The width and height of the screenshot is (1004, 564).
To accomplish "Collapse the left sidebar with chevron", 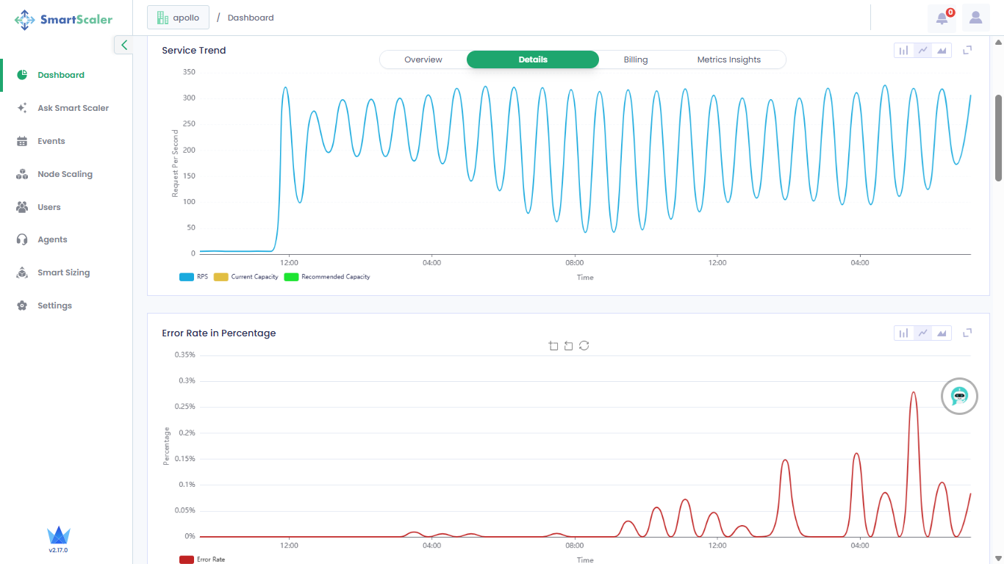I will click(123, 45).
